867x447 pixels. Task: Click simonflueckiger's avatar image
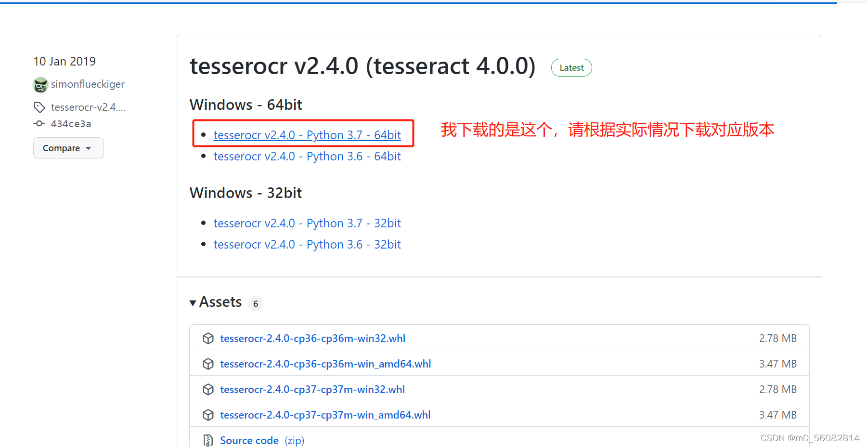pos(40,85)
